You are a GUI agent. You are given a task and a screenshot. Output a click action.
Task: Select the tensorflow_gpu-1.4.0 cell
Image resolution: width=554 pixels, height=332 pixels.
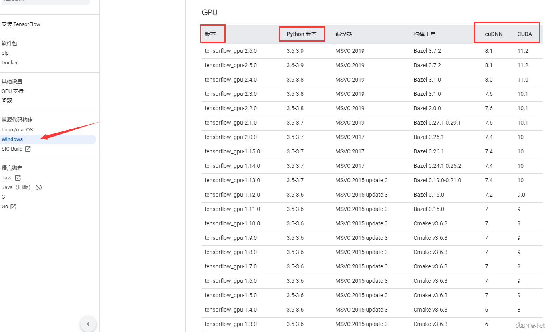point(231,310)
